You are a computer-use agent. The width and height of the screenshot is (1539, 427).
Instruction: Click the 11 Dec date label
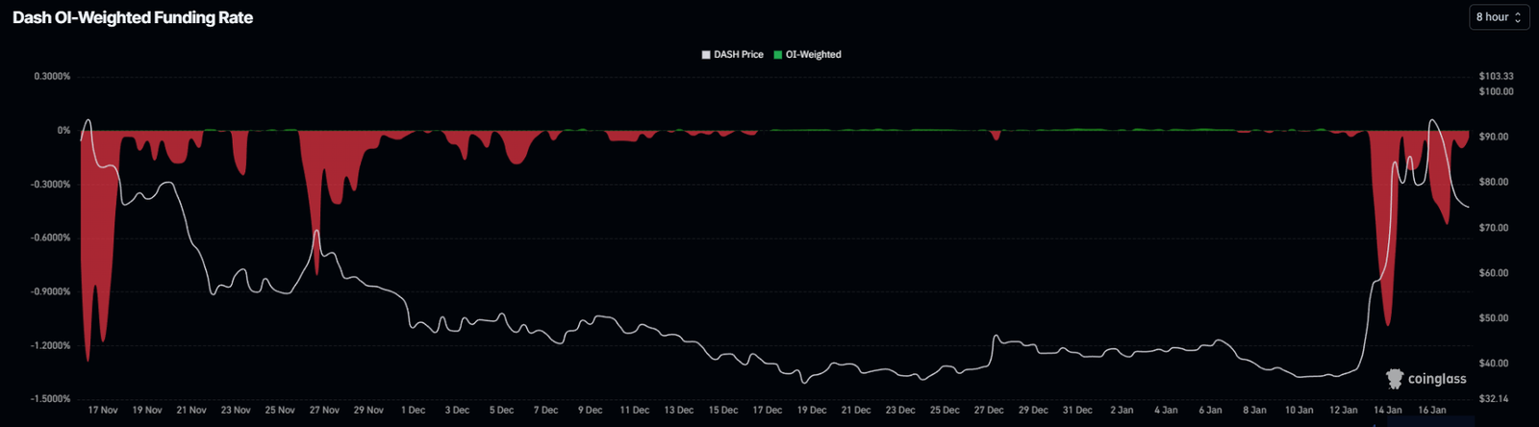635,410
